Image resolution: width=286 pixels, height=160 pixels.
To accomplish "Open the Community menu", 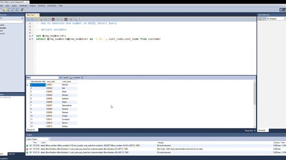I will pyautogui.click(x=52, y=6).
